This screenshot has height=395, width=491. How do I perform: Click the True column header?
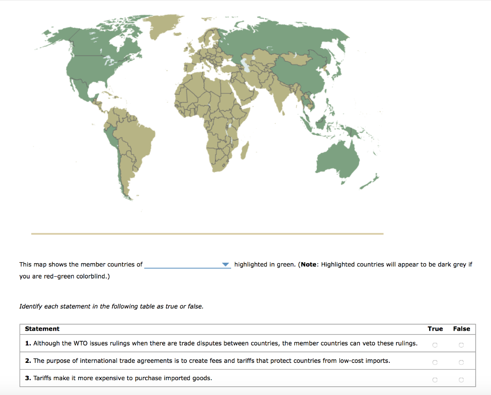point(435,329)
